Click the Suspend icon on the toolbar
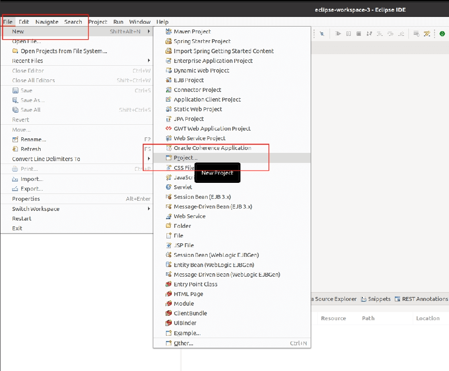This screenshot has height=371, width=449. click(349, 34)
